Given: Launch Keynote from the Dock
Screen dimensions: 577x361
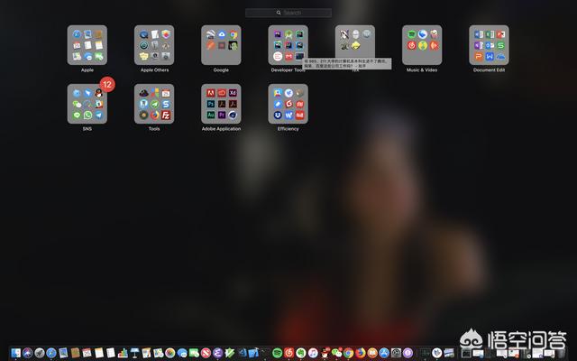Looking at the screenshot, I should click(134, 353).
